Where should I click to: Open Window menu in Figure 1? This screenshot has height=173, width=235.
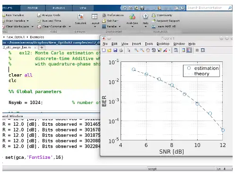point(179,44)
